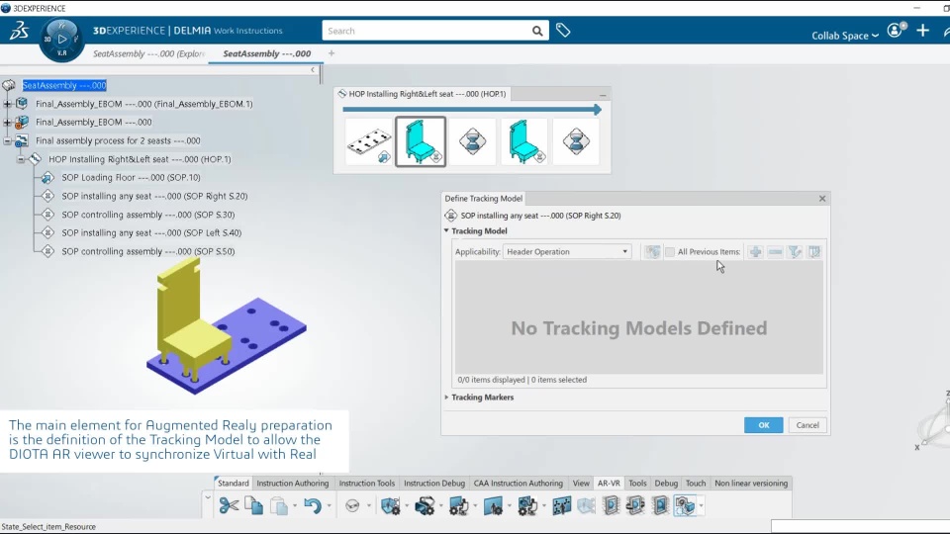
Task: Click the 3DS compass play button
Action: [x=61, y=39]
